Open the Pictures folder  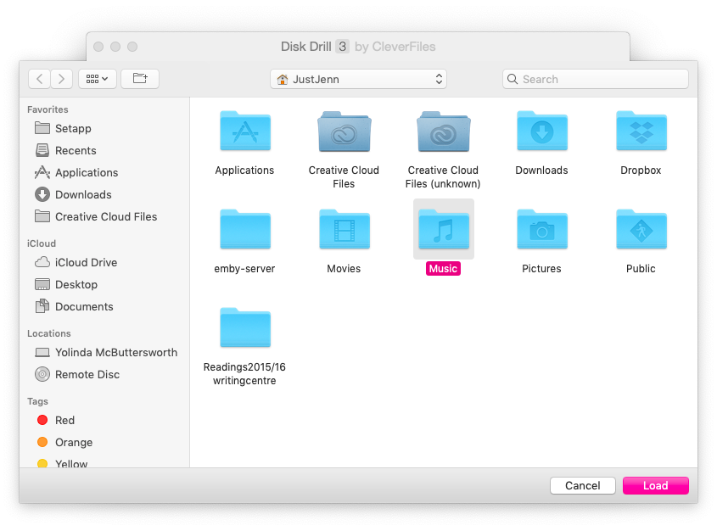pos(541,230)
